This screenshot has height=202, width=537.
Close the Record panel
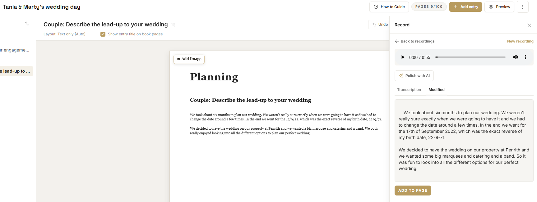(x=529, y=25)
